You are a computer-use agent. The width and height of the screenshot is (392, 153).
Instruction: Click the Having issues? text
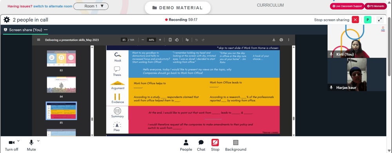pos(20,6)
